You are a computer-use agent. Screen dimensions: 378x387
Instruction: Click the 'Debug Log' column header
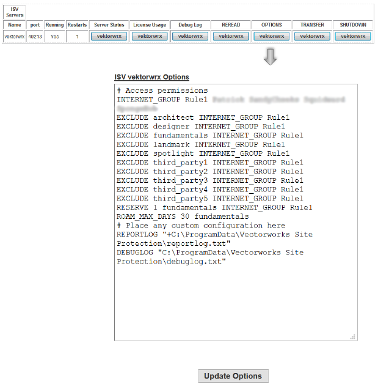click(190, 25)
